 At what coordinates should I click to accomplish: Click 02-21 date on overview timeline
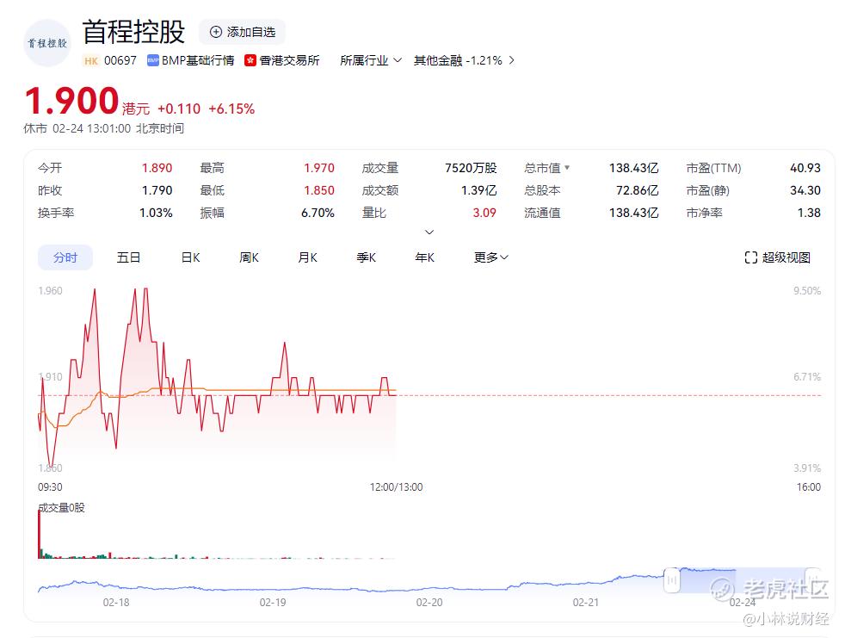point(586,603)
